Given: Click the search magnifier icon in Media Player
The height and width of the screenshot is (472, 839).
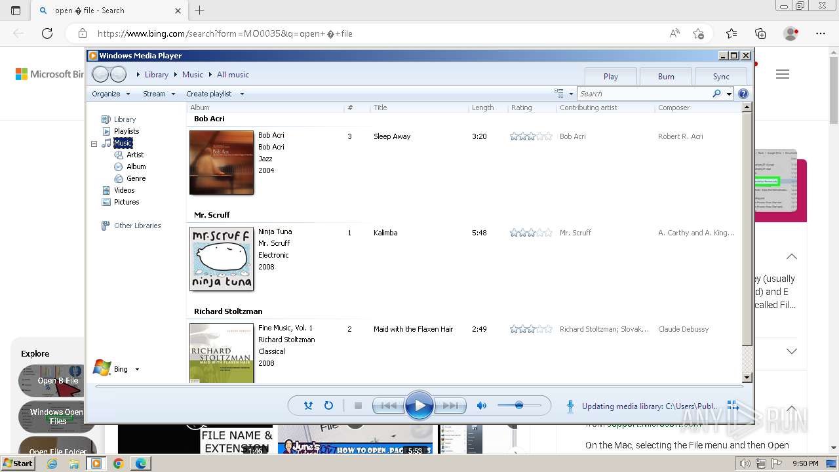Looking at the screenshot, I should [717, 94].
